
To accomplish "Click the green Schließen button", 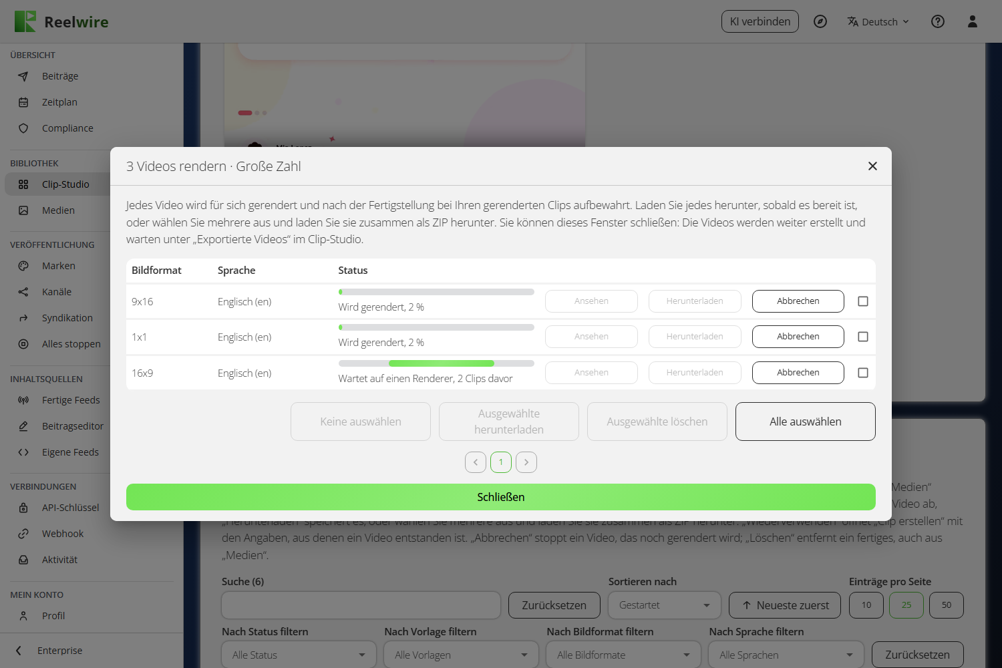I will (x=501, y=497).
